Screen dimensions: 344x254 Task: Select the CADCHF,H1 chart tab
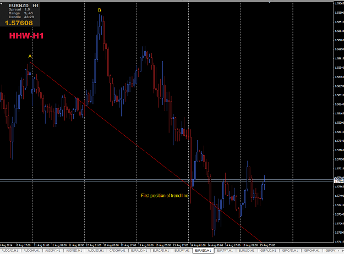pos(117,251)
